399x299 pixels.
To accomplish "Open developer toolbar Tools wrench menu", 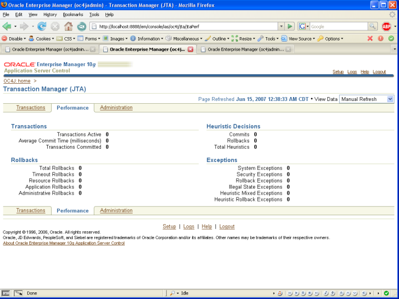I will tap(268, 39).
